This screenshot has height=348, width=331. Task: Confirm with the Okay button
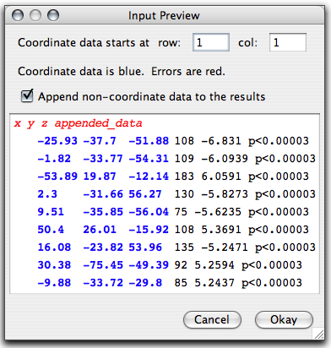[284, 319]
